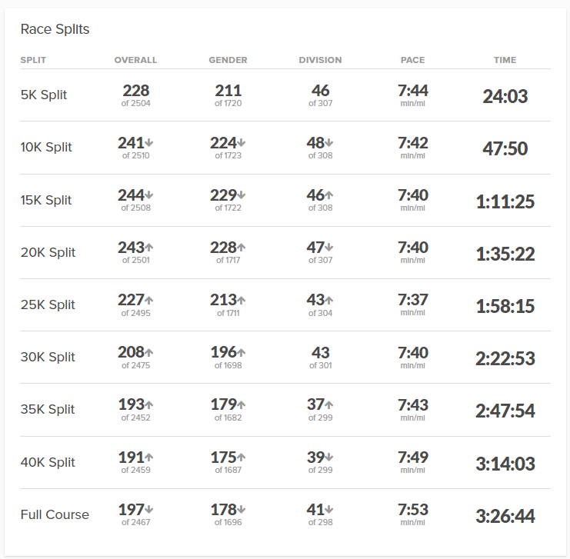Click the up arrow beside 30K gender rank 196
Viewport: 570px width, 559px height.
pyautogui.click(x=242, y=352)
